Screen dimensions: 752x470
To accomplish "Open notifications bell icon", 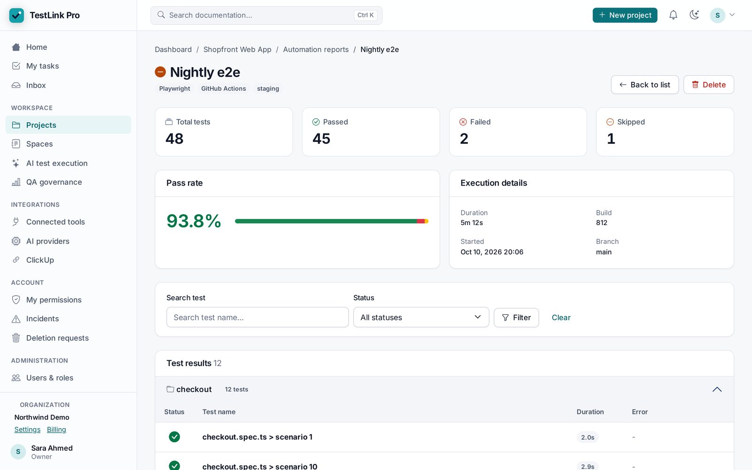I will coord(673,15).
